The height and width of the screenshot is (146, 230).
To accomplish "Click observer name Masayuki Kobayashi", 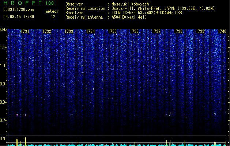I will pyautogui.click(x=131, y=4).
